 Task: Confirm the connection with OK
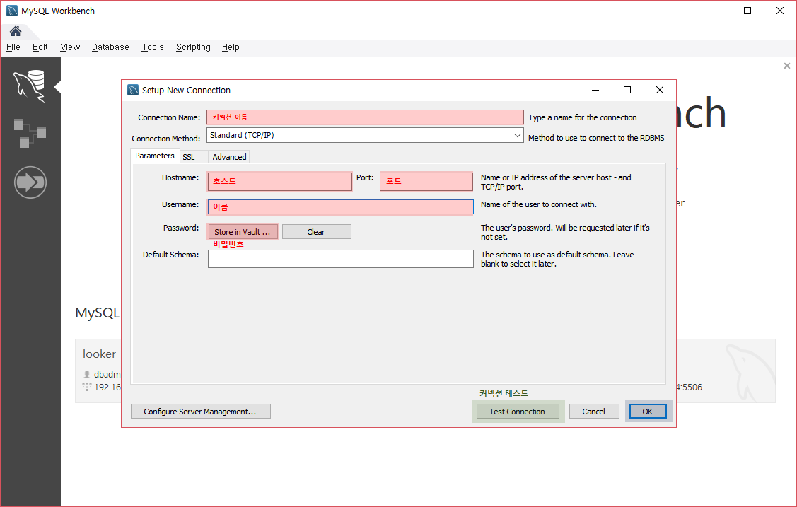coord(648,412)
